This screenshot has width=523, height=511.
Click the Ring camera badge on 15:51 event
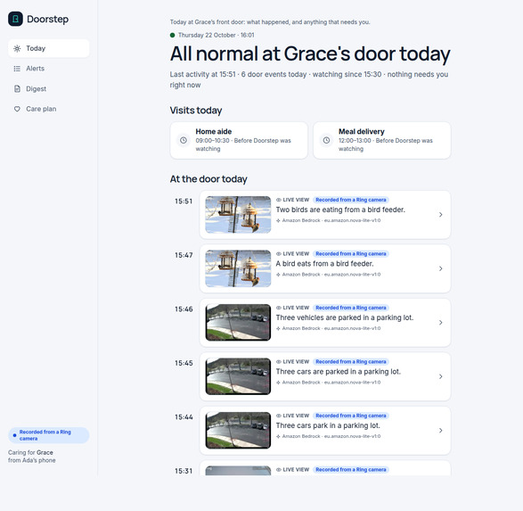(x=351, y=200)
